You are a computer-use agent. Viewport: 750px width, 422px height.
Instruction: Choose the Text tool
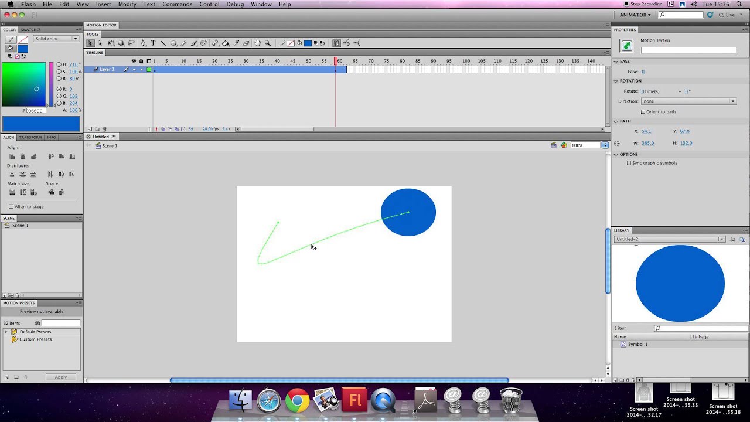(x=153, y=43)
